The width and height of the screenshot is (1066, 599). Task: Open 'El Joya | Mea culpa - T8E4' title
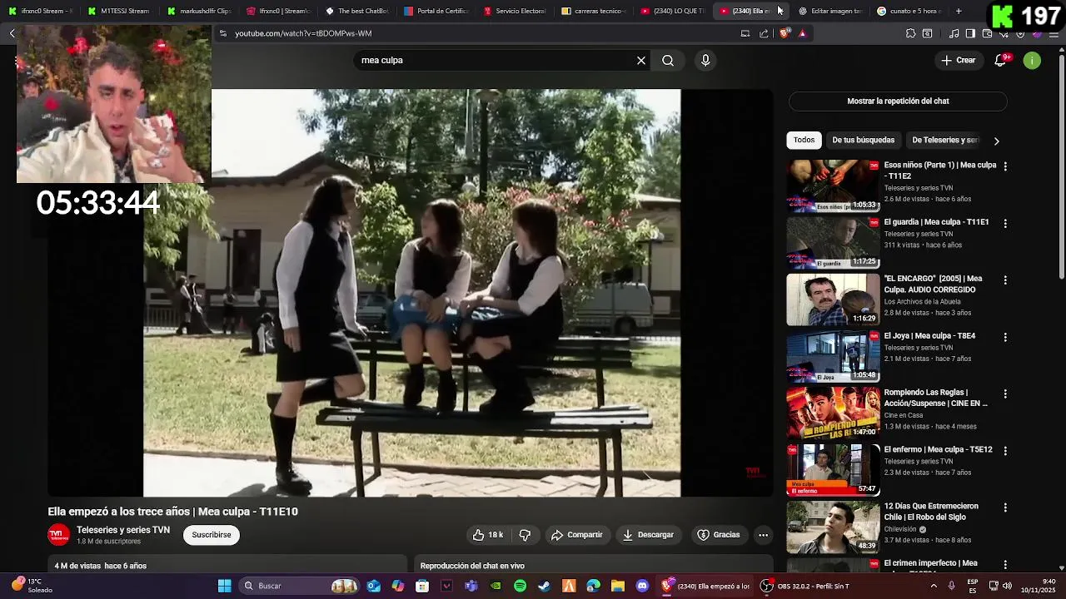click(929, 336)
